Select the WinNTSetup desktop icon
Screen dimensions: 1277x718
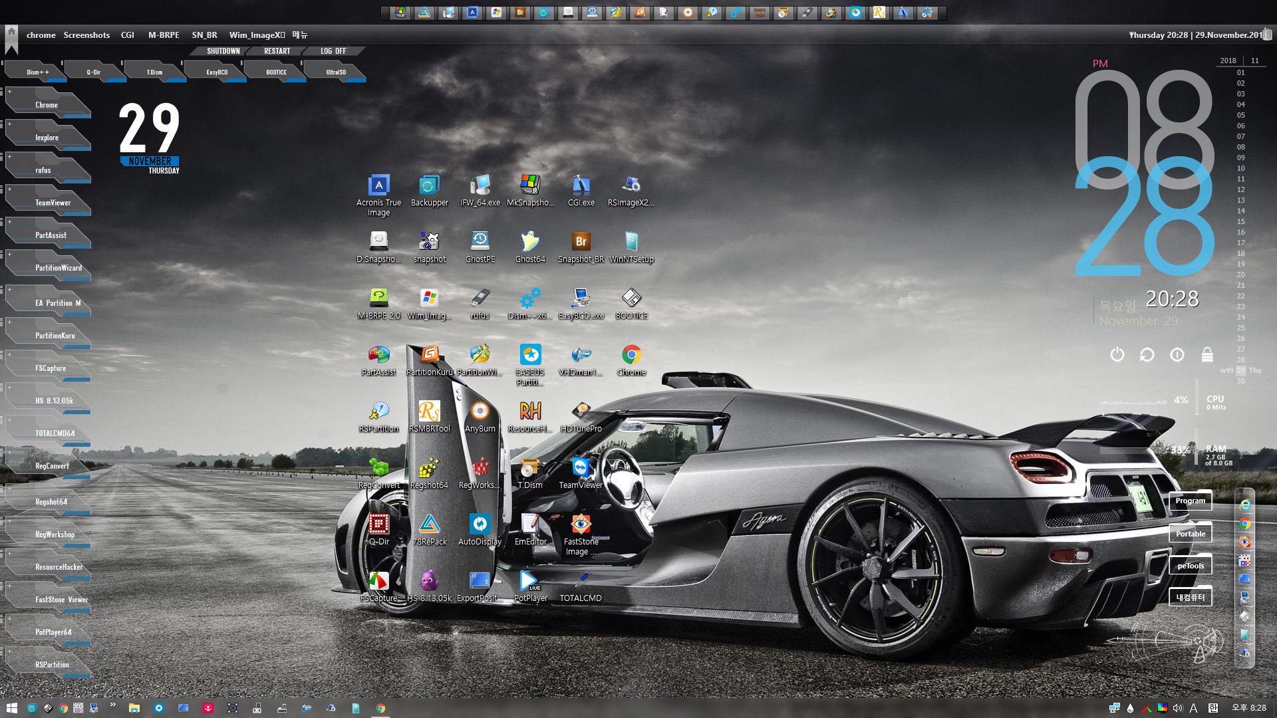[631, 247]
